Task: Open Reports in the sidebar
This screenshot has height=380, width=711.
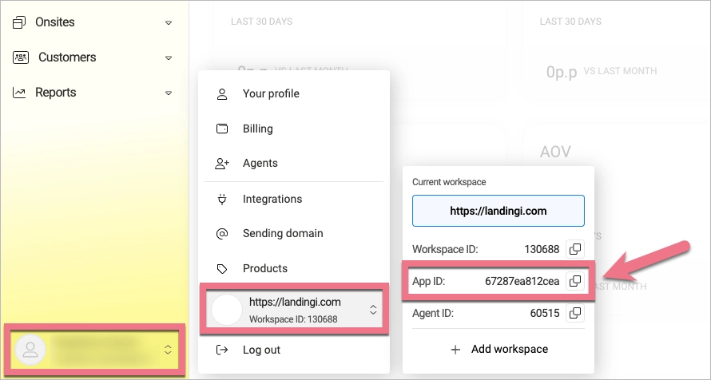Action: (x=56, y=93)
